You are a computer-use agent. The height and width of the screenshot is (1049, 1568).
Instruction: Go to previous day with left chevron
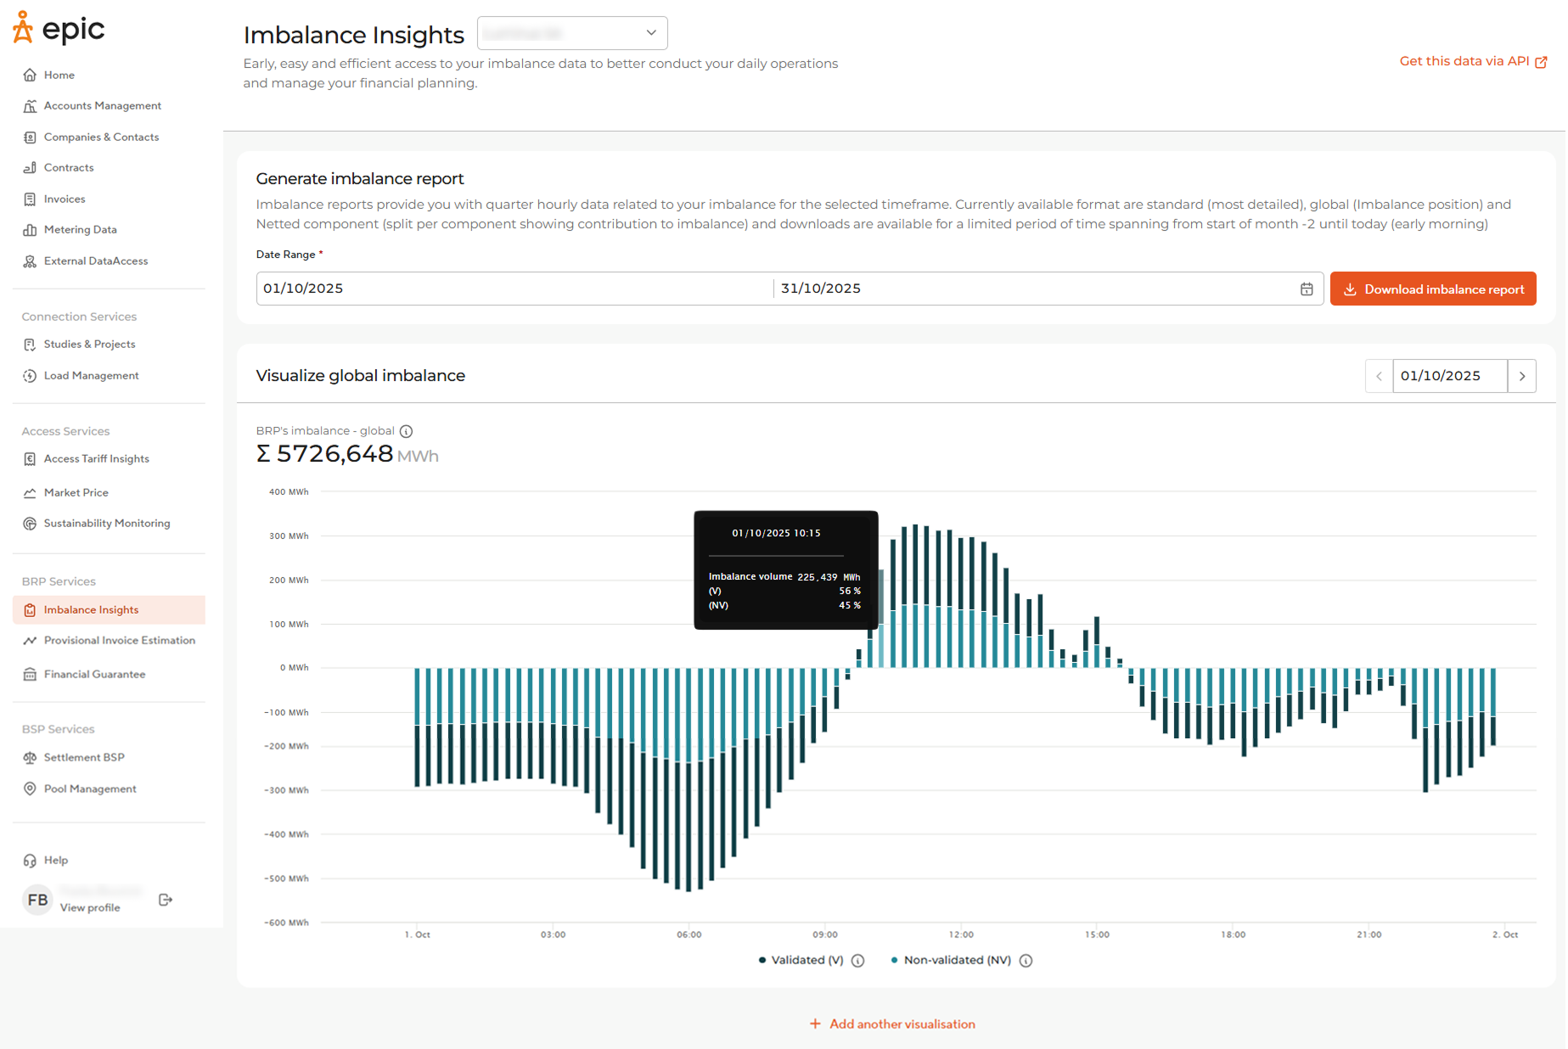tap(1379, 376)
